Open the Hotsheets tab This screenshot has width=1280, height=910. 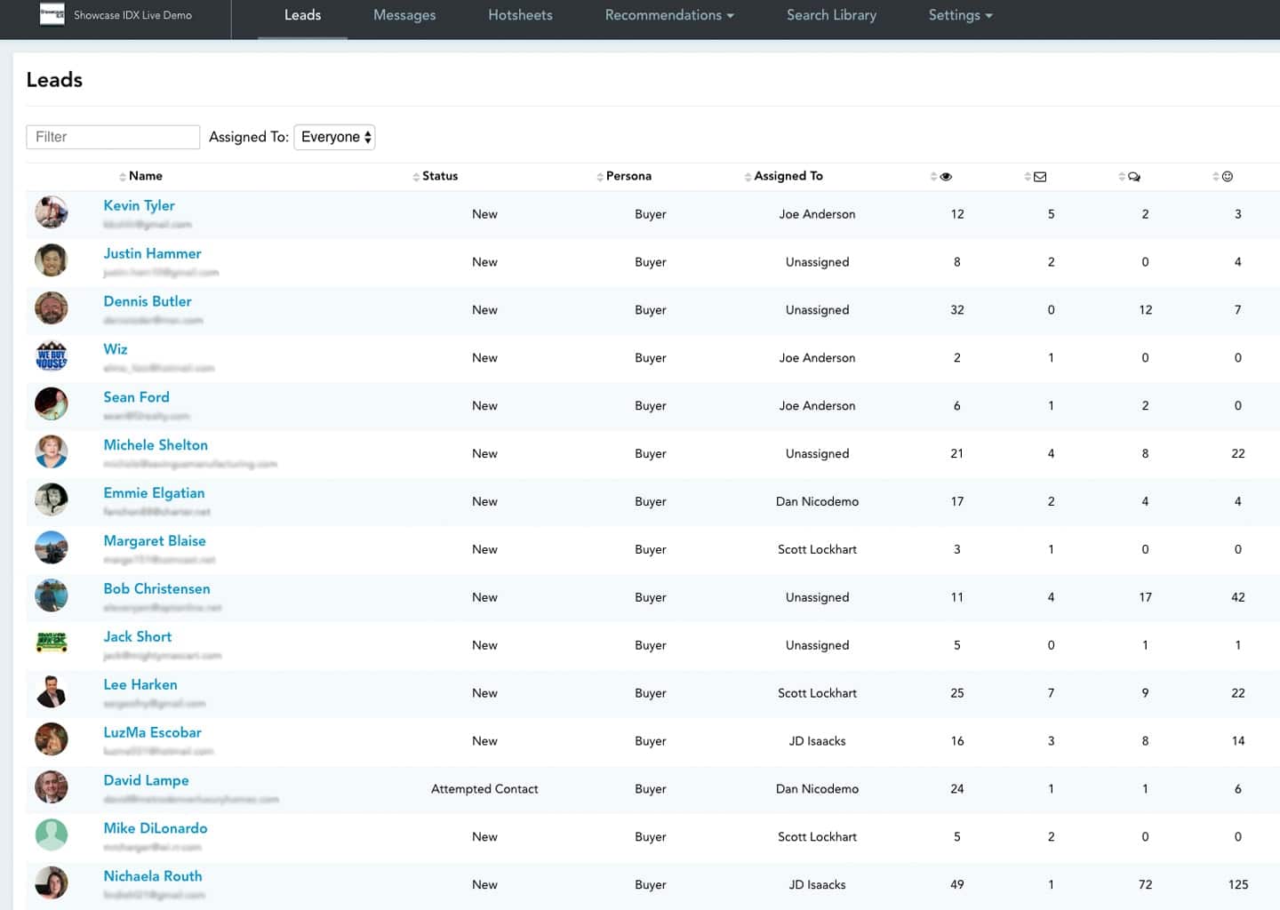[x=520, y=15]
